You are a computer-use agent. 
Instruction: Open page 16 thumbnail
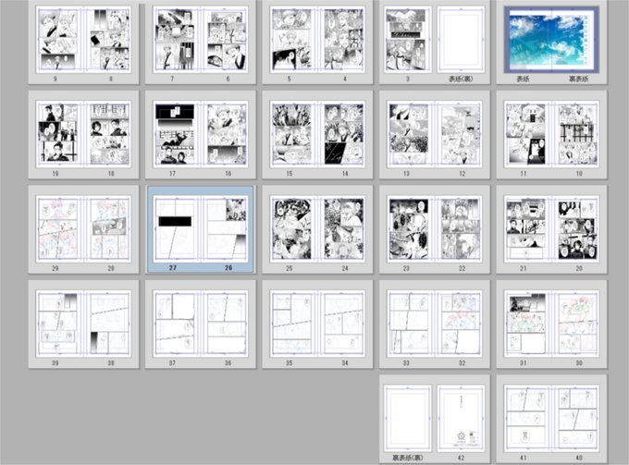[227, 134]
